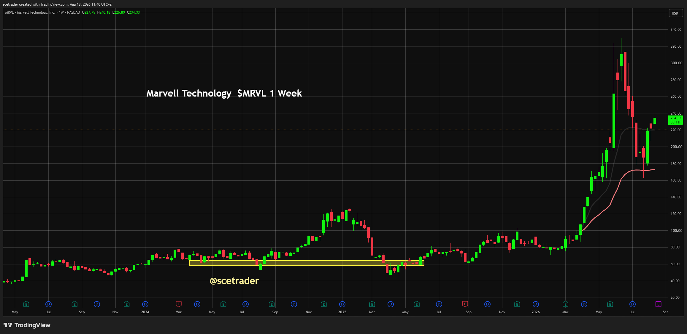Open the leftmost green earnings marker
This screenshot has height=334, width=687.
pos(26,304)
